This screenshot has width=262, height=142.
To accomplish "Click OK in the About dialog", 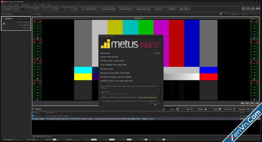I will point(155,105).
